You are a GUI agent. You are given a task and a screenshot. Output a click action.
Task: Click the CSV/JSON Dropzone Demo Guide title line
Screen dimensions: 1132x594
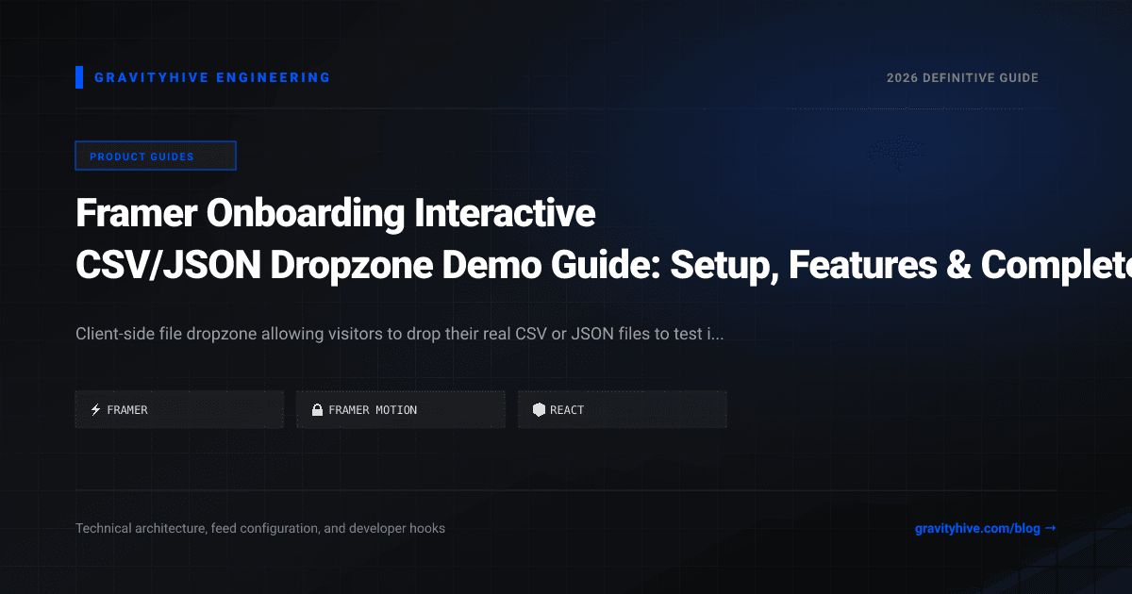[x=604, y=267]
